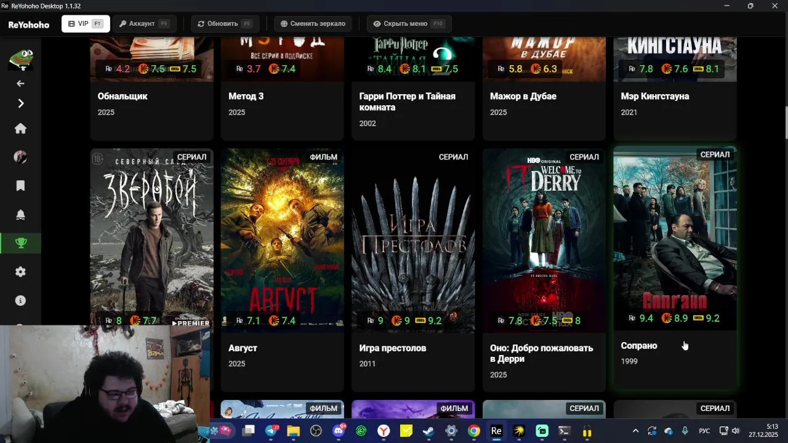Open the Аккаунт menu
Viewport: 788px width, 443px height.
[x=144, y=24]
